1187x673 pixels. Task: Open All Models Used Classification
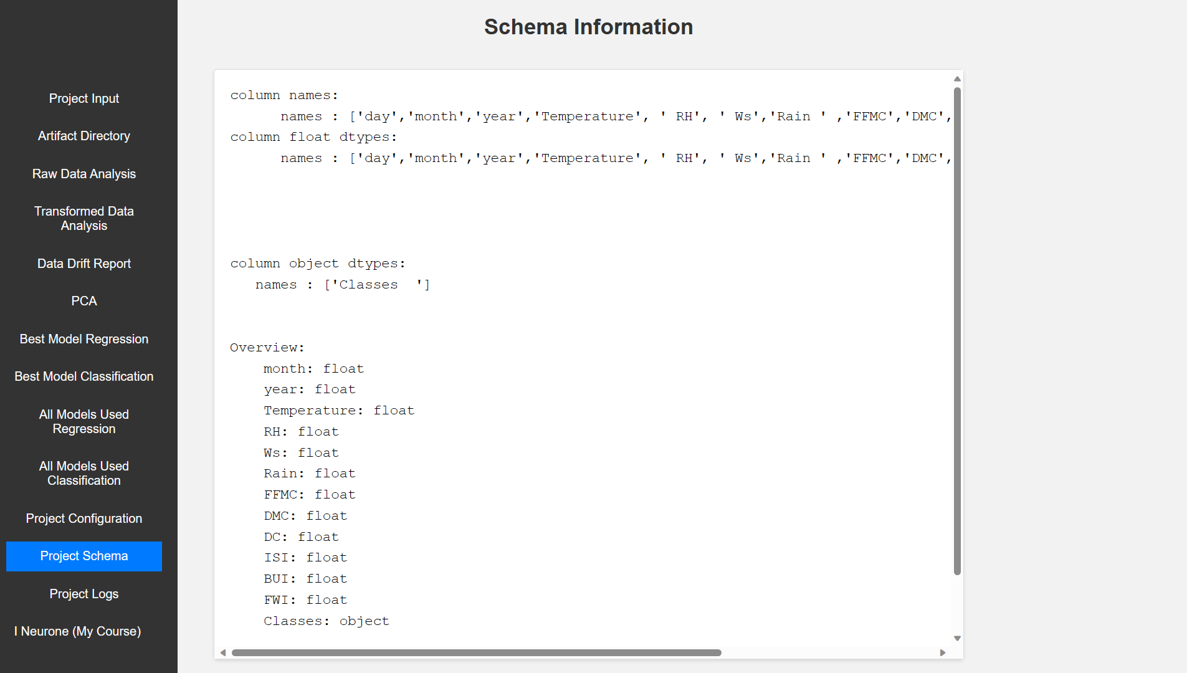pos(83,473)
